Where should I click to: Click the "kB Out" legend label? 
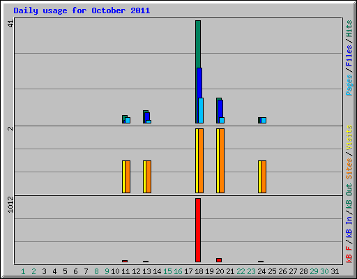pos(349,197)
